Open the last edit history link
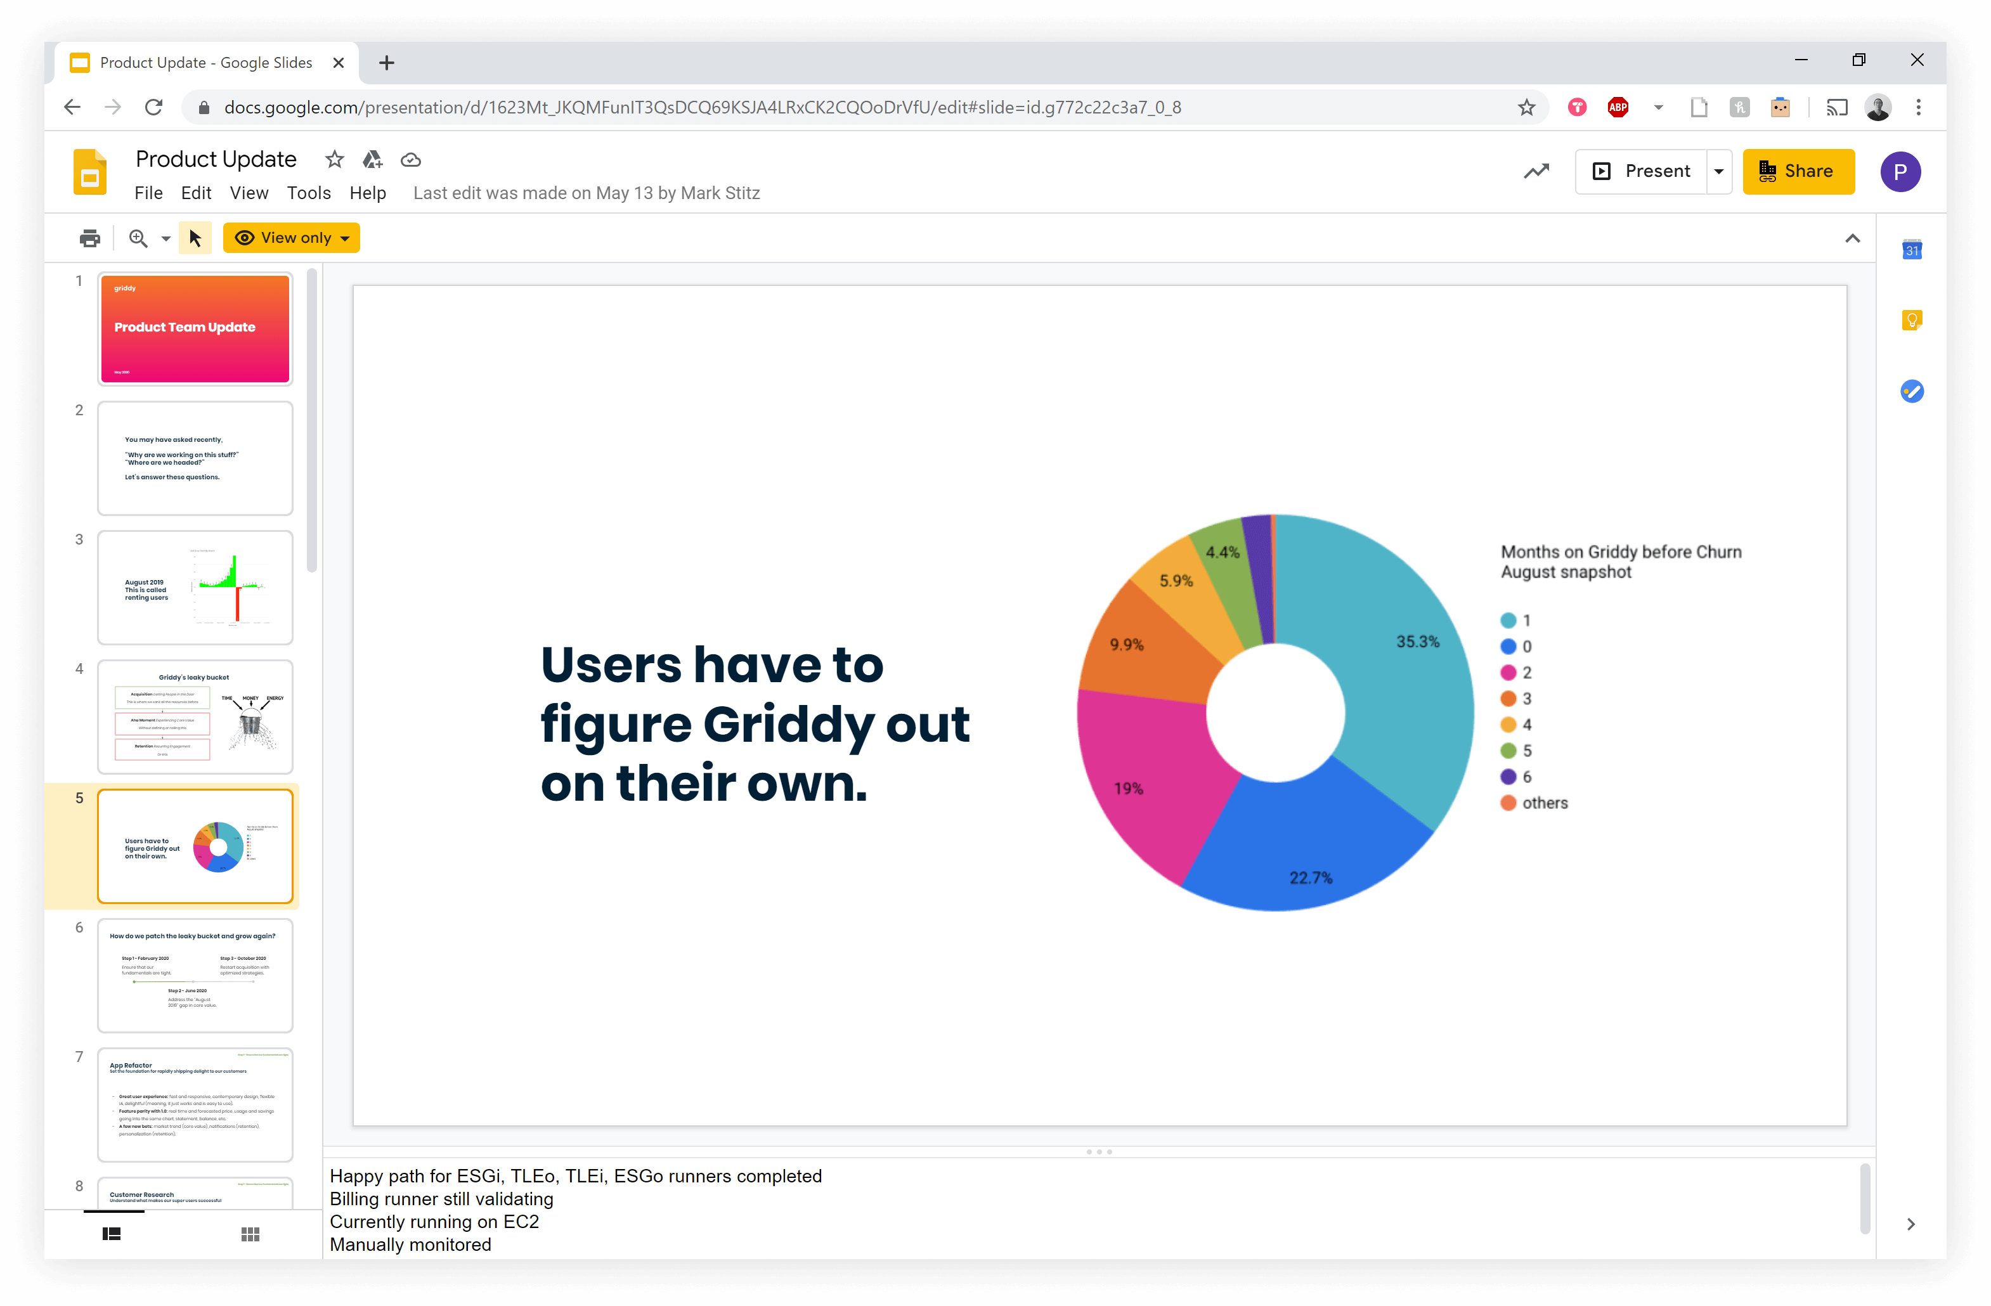 [587, 193]
